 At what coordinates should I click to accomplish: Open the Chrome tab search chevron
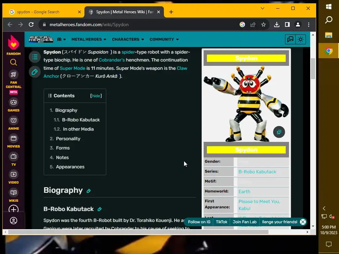(263, 8)
